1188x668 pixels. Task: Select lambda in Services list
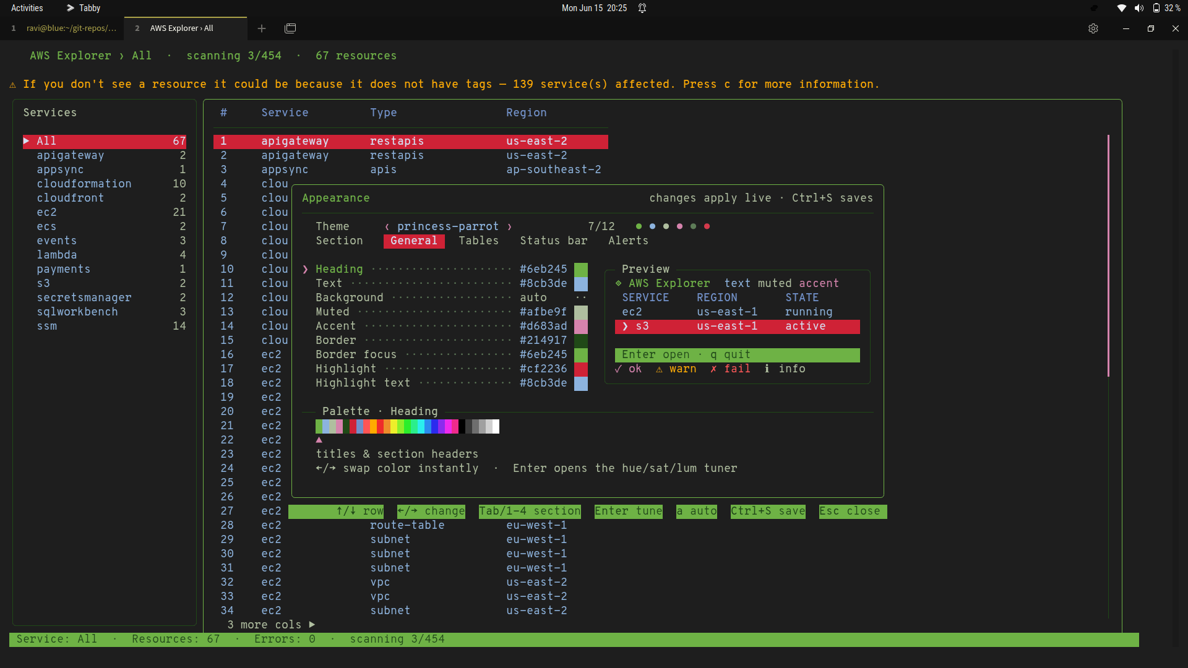pos(105,255)
